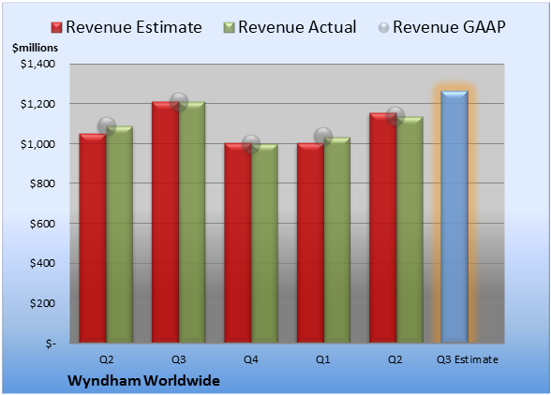This screenshot has width=551, height=395.
Task: Click the "$600" y-axis value
Action: (42, 224)
